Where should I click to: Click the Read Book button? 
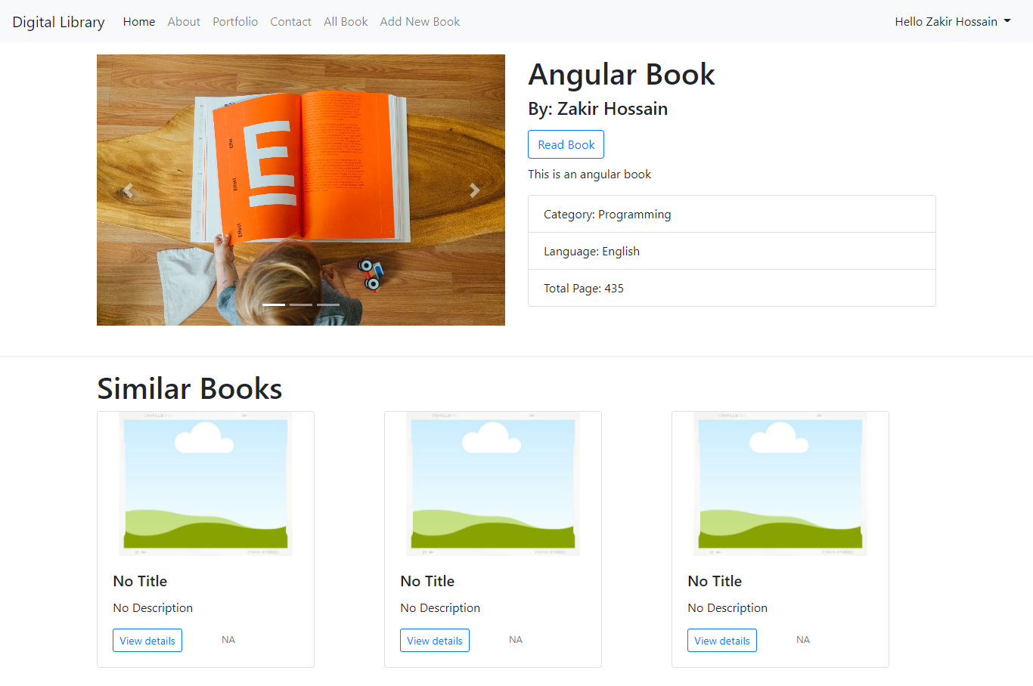566,144
